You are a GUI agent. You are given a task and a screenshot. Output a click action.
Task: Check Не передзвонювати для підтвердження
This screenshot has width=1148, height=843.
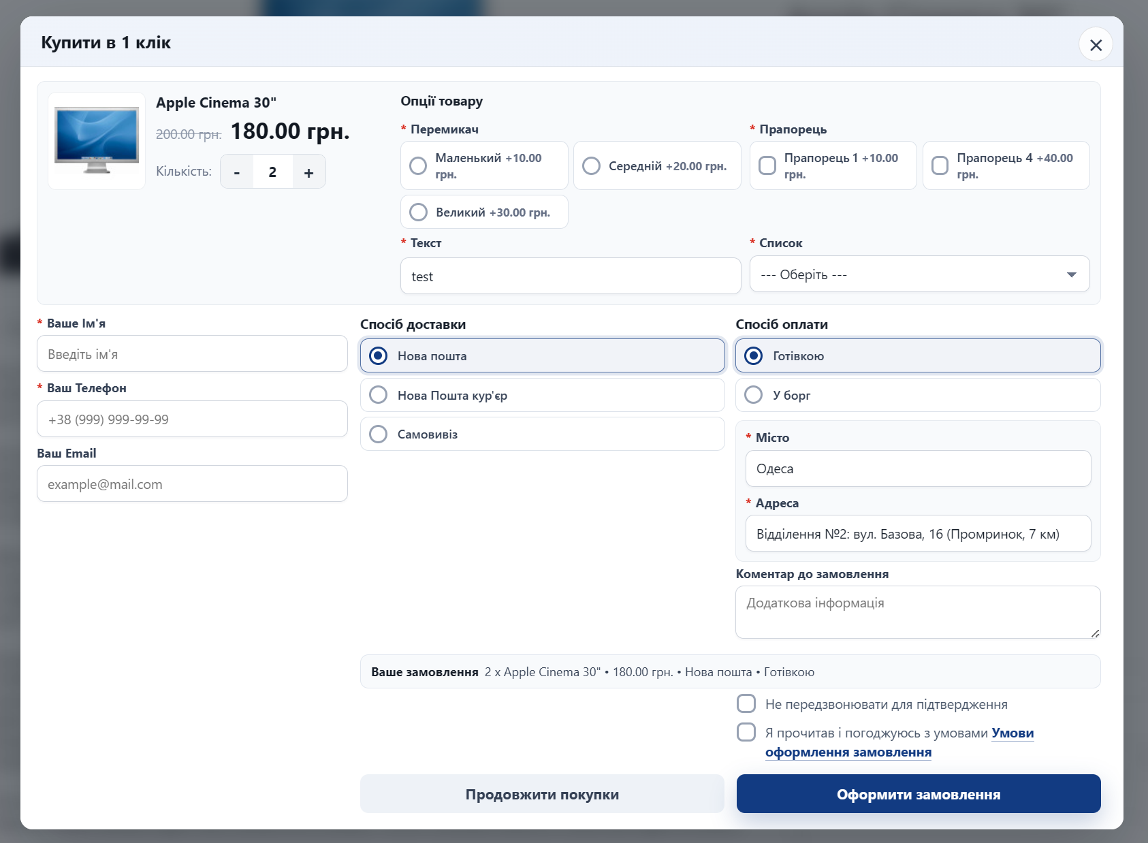(x=746, y=703)
